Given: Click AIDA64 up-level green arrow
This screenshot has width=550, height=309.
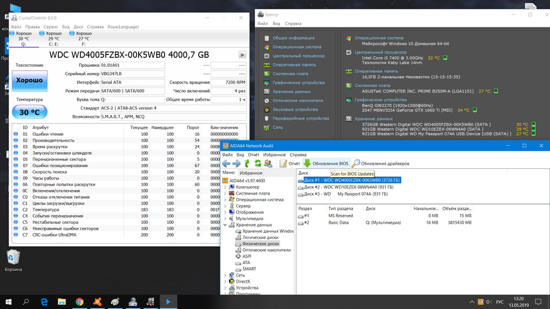Looking at the screenshot, I should (247, 163).
